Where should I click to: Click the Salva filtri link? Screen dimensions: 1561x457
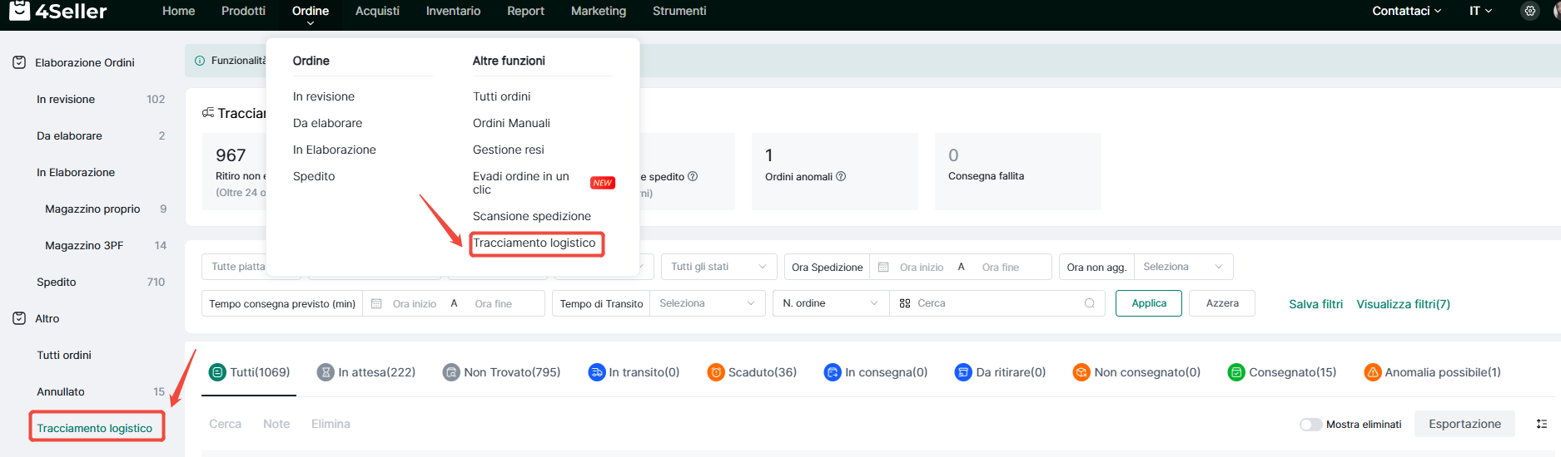click(1315, 304)
